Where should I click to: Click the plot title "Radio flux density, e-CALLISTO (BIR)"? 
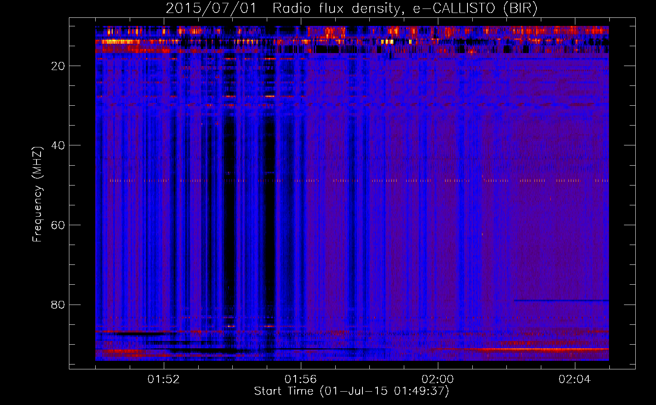click(405, 9)
